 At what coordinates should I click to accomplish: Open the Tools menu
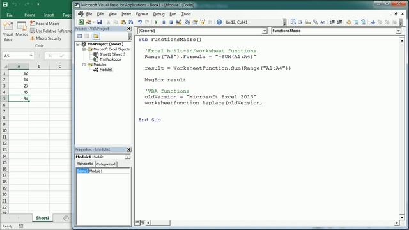[x=186, y=14]
